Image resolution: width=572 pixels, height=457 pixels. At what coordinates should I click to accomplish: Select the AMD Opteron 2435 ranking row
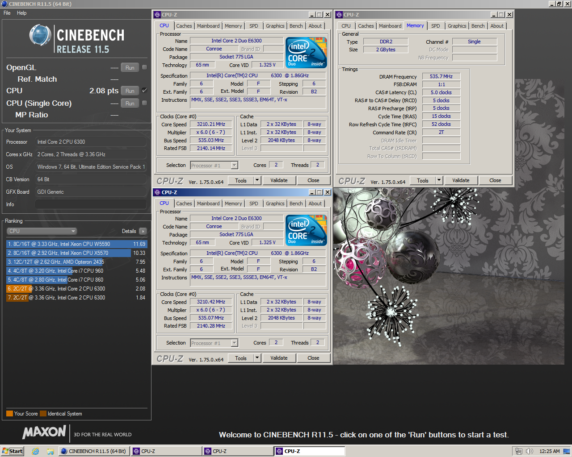click(76, 262)
